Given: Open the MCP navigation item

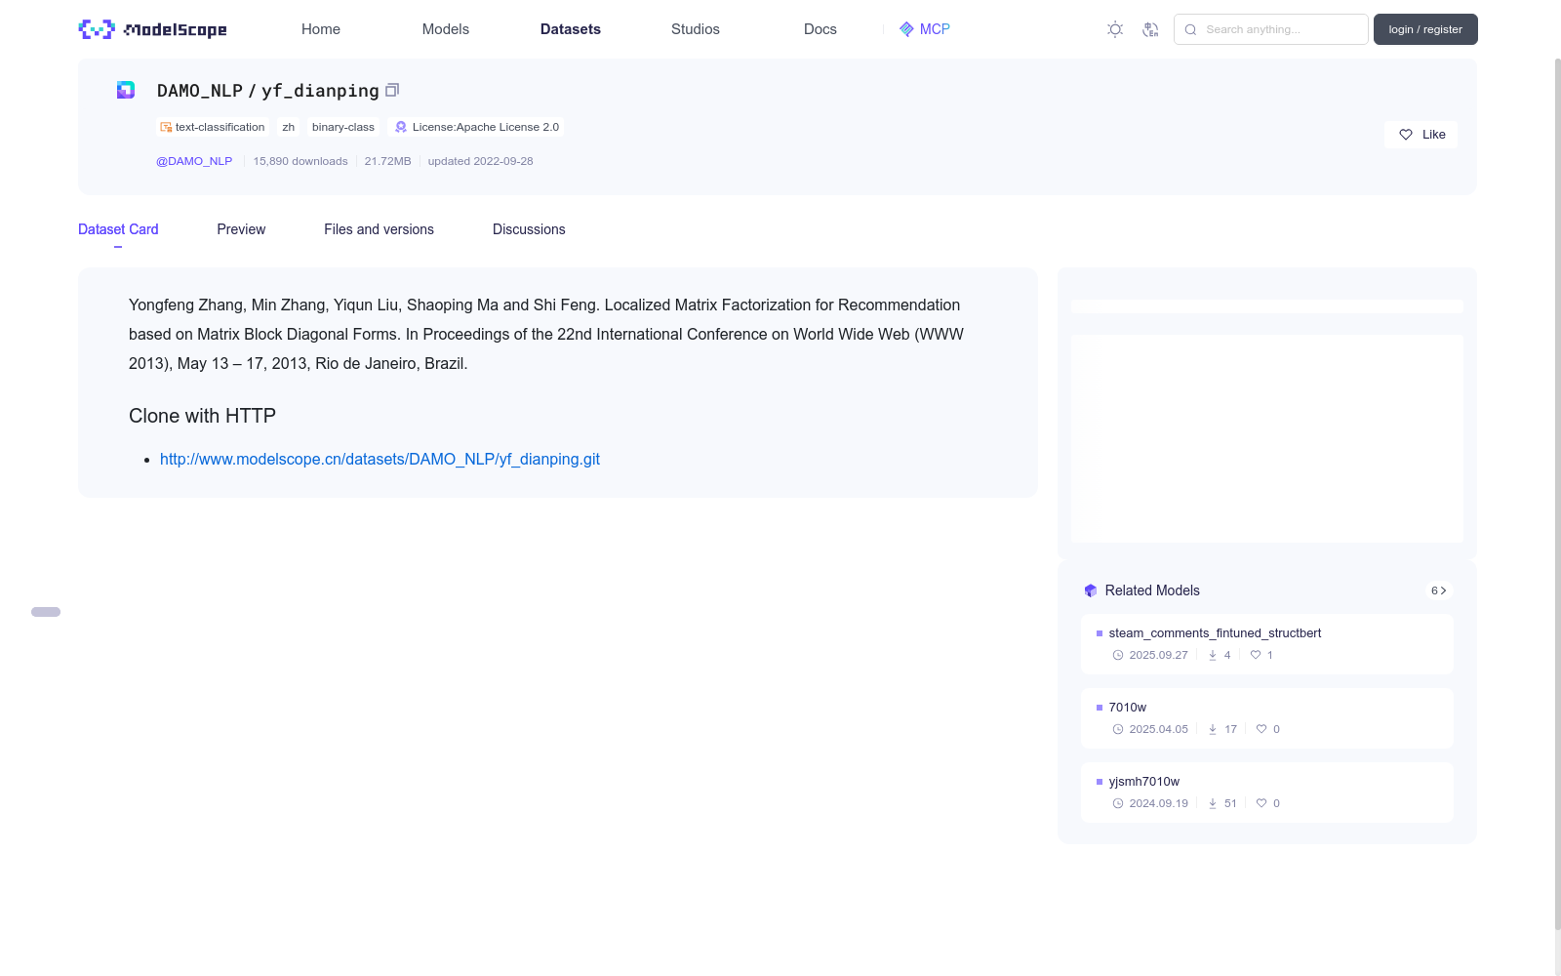Looking at the screenshot, I should 924,29.
